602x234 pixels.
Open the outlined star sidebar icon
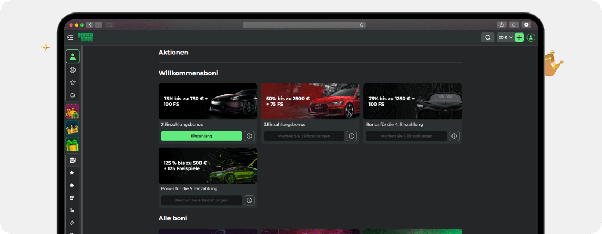pyautogui.click(x=73, y=82)
